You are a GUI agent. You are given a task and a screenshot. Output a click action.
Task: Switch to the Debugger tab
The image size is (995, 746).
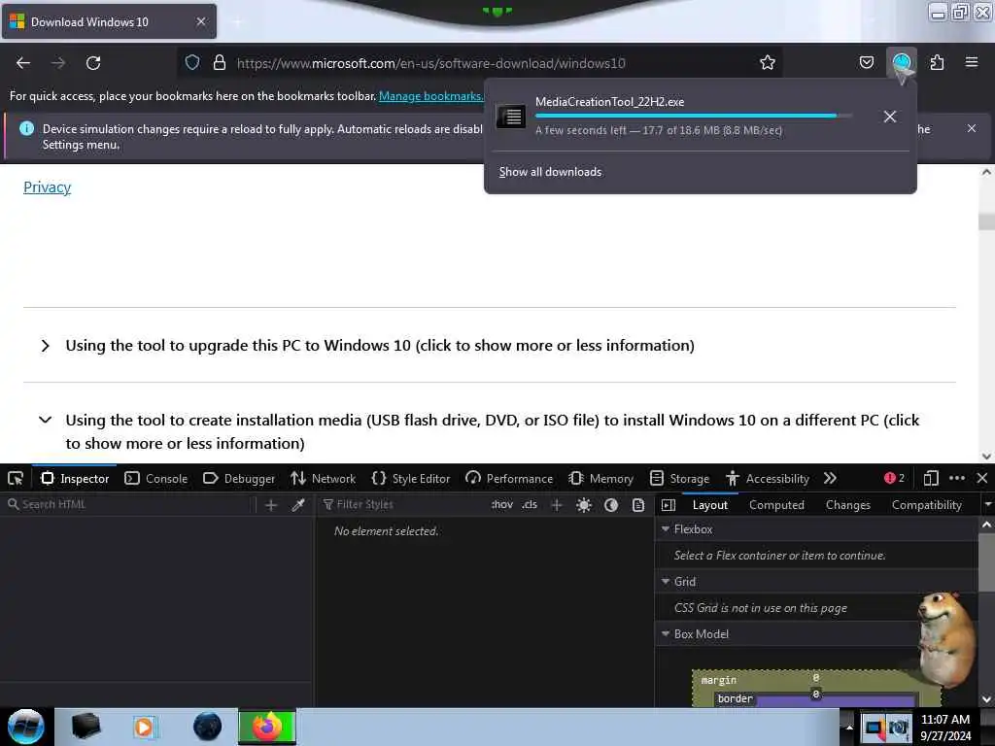(239, 478)
